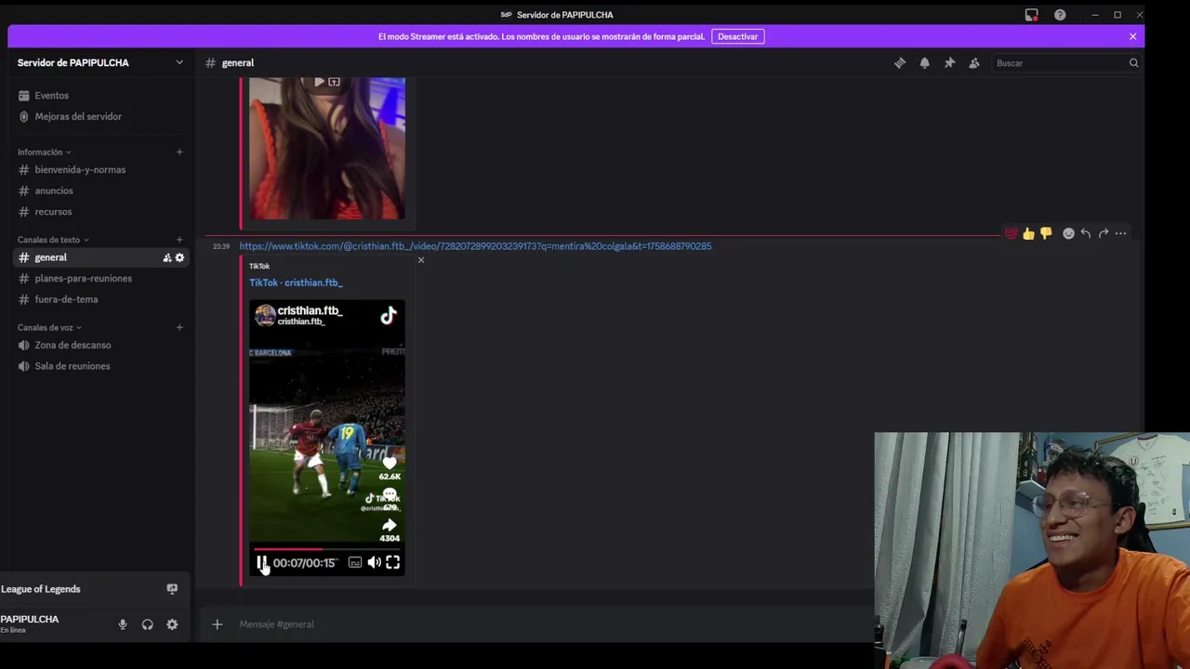Pause the TikTok embedded video
The height and width of the screenshot is (669, 1190).
coord(262,562)
